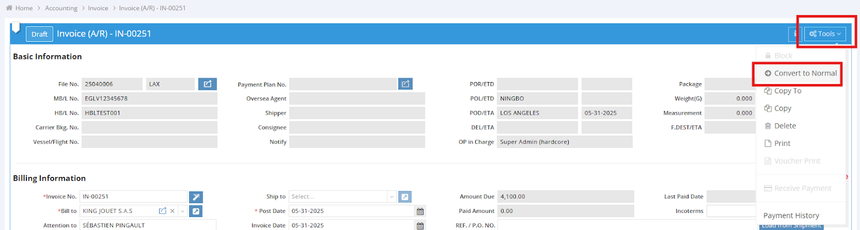The image size is (860, 230).
Task: Click the Home icon in breadcrumb
Action: (9, 8)
